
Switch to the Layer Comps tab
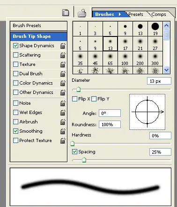(159, 14)
